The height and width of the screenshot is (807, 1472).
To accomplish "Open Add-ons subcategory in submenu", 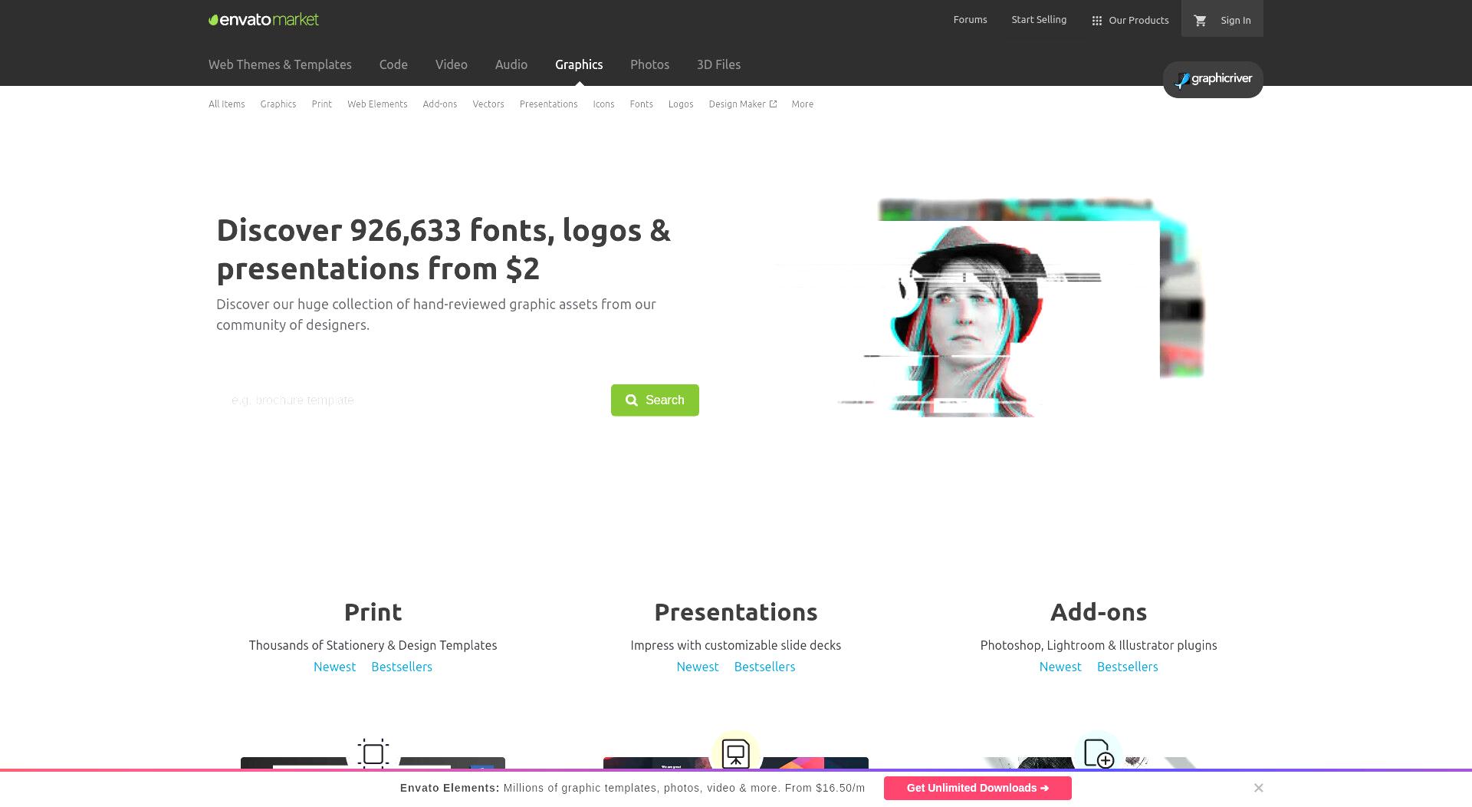I will pyautogui.click(x=439, y=104).
